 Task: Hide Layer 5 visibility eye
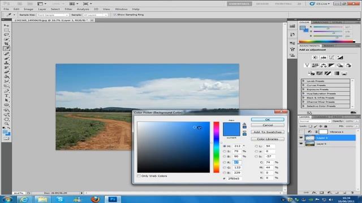(301, 144)
